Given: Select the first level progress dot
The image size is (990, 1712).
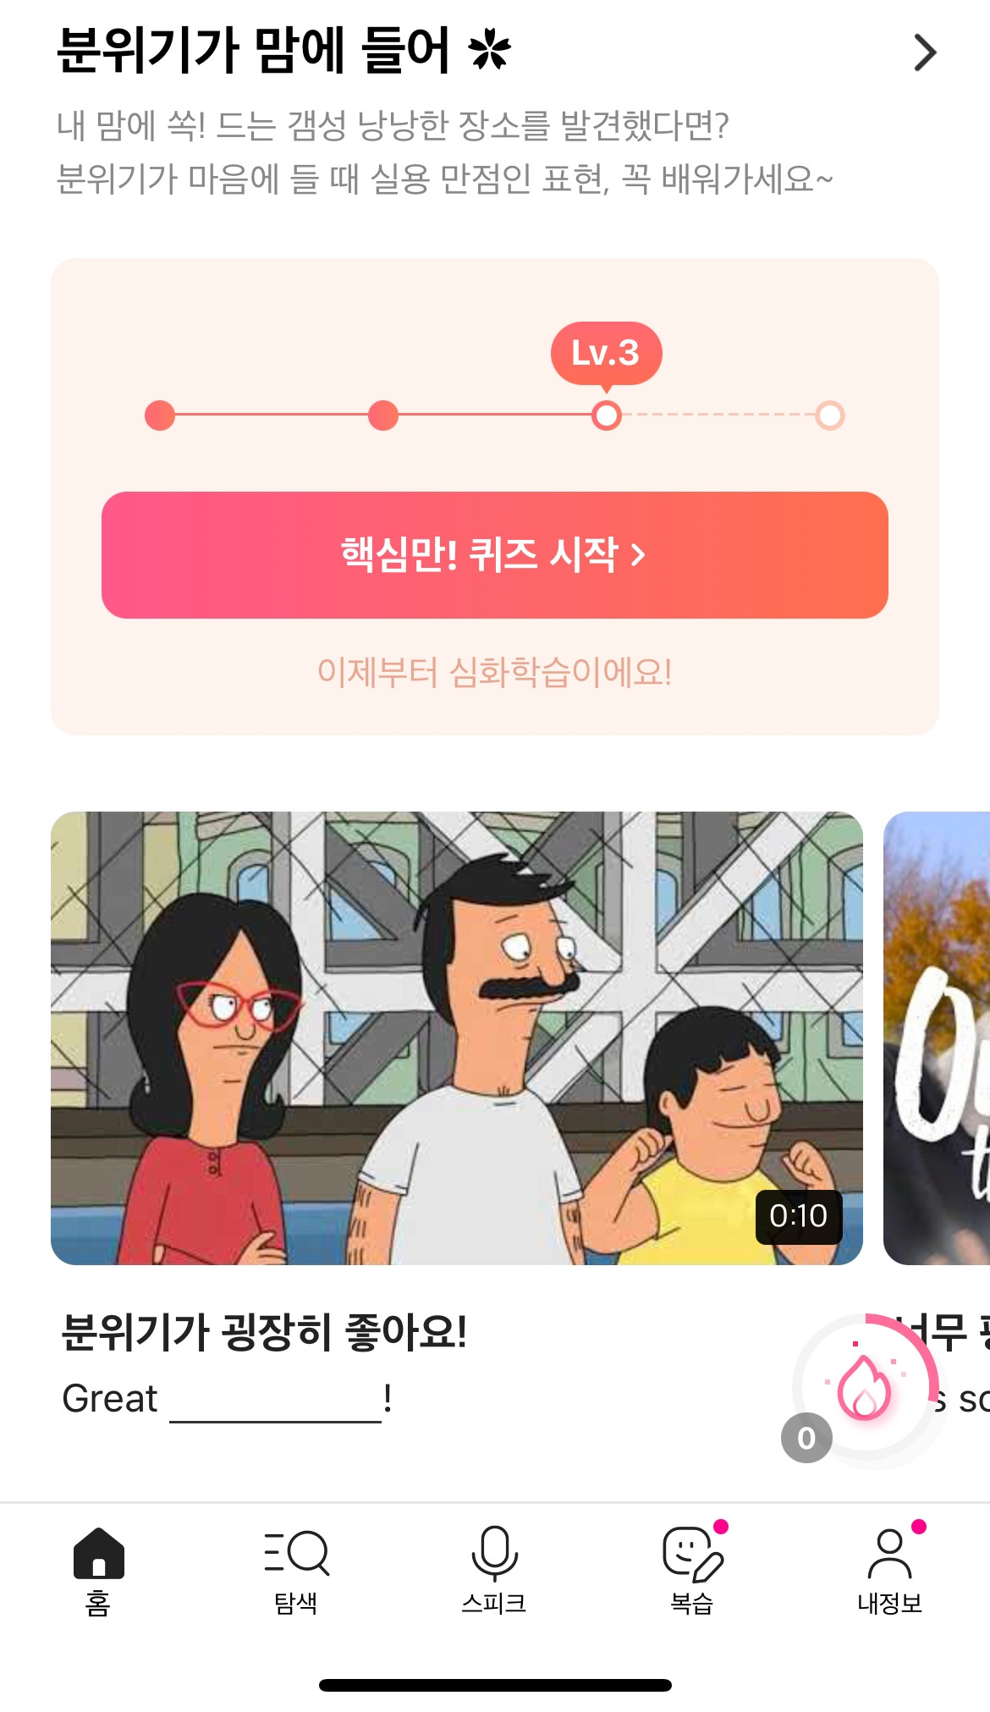Looking at the screenshot, I should (160, 416).
